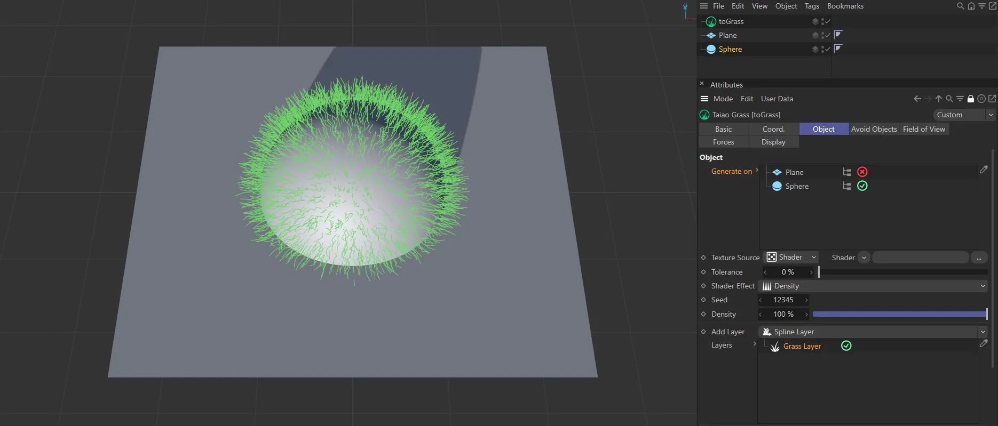The image size is (998, 426).
Task: Disable Sphere in the Generate on list
Action: pyautogui.click(x=862, y=186)
